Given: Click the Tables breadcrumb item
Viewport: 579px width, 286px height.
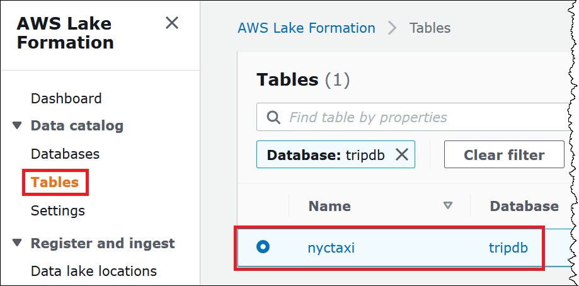Looking at the screenshot, I should coord(430,28).
